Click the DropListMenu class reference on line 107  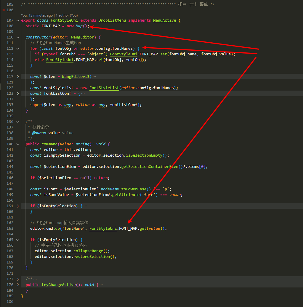[x=112, y=20]
